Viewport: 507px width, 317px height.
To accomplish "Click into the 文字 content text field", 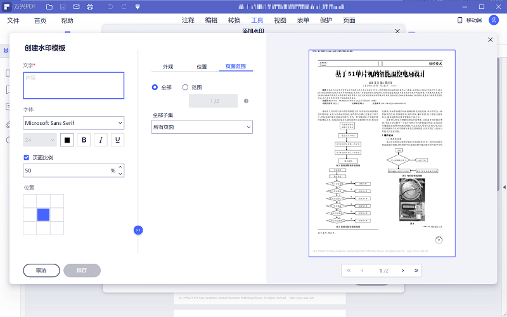I will click(74, 85).
